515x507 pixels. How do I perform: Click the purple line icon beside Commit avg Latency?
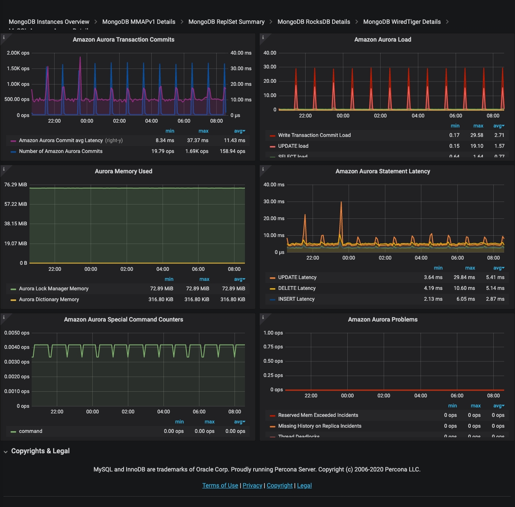tap(13, 141)
